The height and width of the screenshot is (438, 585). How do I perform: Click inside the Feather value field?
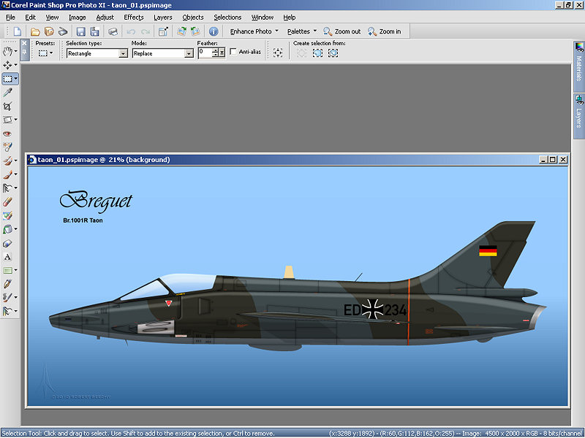(205, 53)
